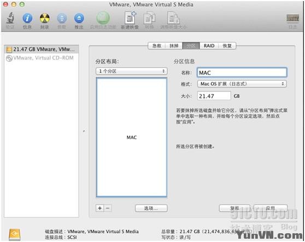Add a partition with the plus button
The height and width of the screenshot is (242, 305).
(x=100, y=208)
